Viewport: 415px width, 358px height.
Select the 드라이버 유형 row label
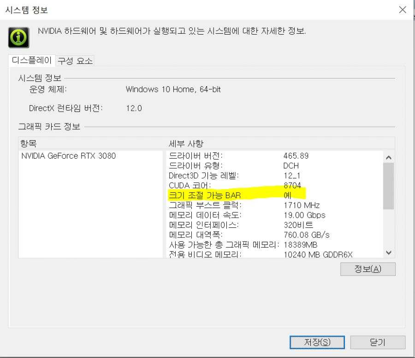tap(196, 166)
